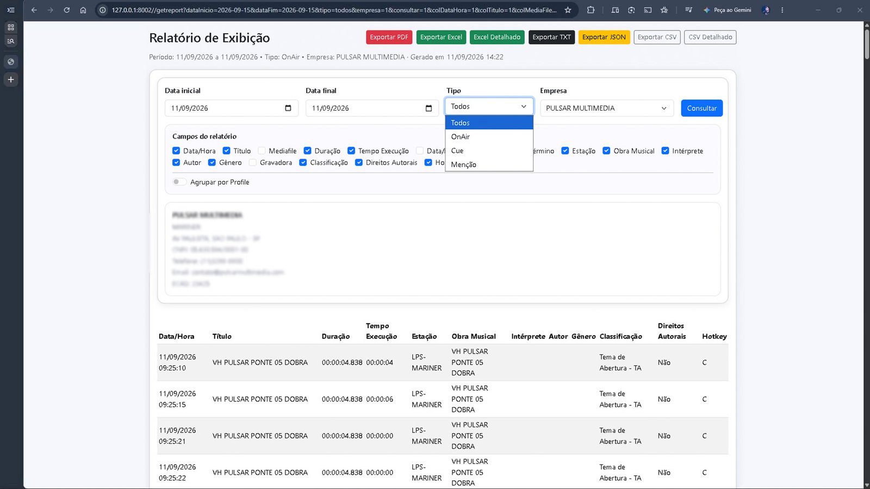The height and width of the screenshot is (489, 870).
Task: Add a new tab with plus icon
Action: pyautogui.click(x=11, y=79)
